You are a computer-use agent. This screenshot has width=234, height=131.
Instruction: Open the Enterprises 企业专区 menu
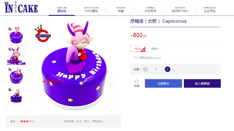(210, 9)
